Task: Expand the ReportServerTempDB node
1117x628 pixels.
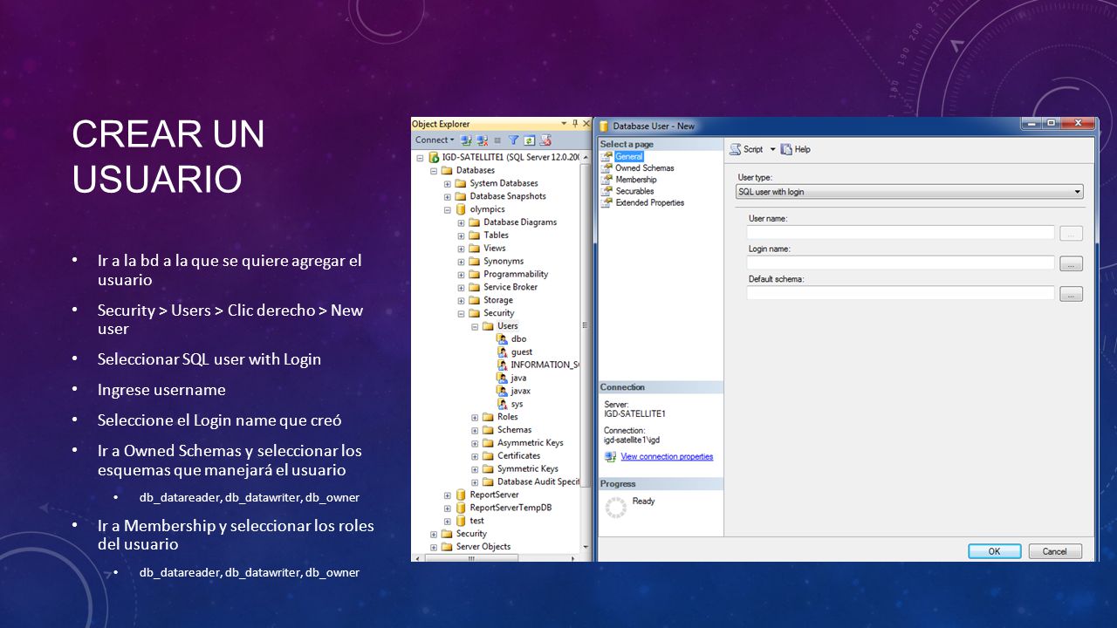Action: [448, 508]
